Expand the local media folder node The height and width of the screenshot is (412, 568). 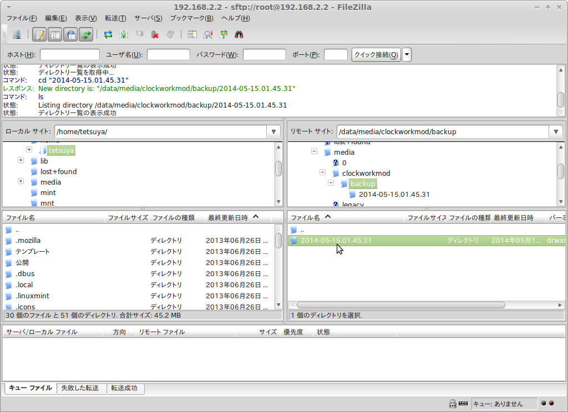tap(21, 181)
